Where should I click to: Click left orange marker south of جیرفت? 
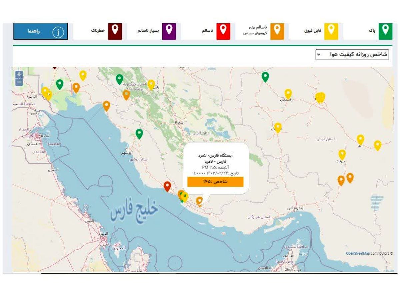click(341, 181)
